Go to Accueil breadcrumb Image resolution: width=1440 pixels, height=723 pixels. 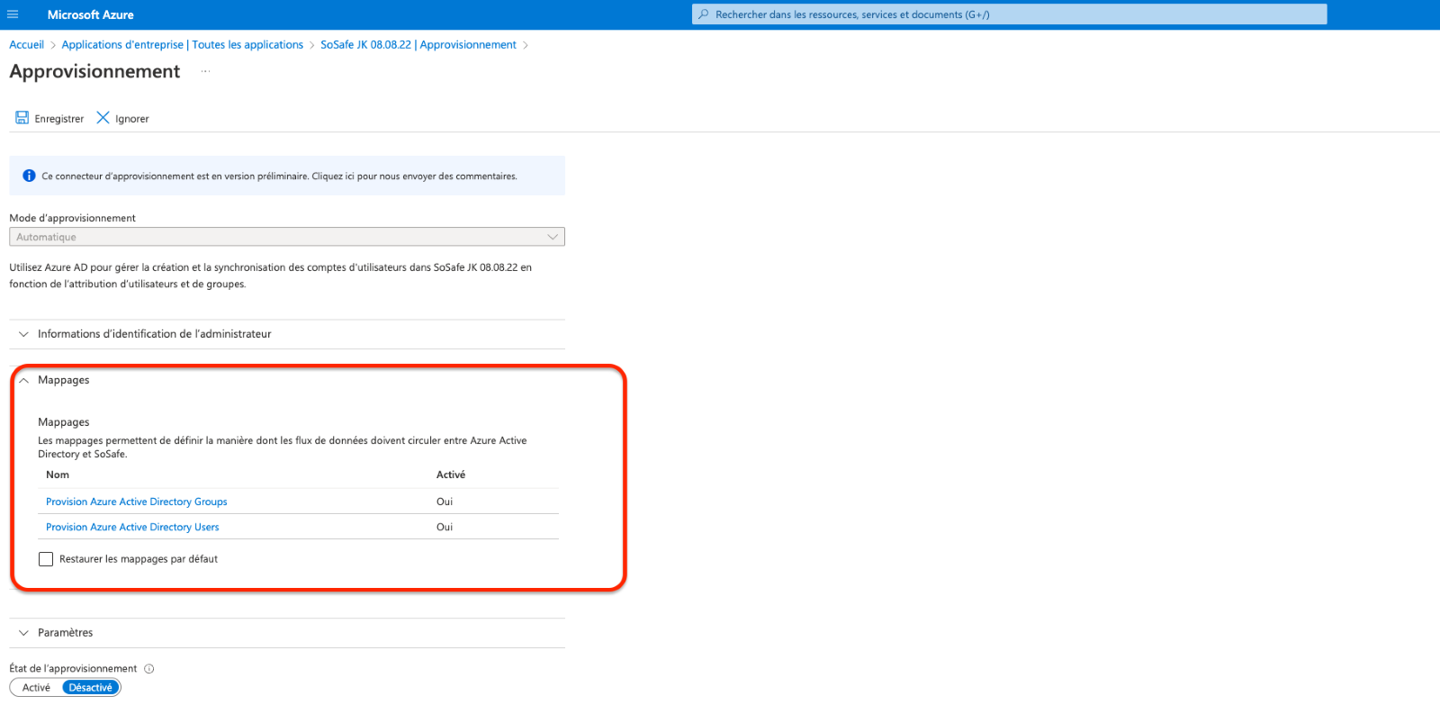[x=26, y=45]
